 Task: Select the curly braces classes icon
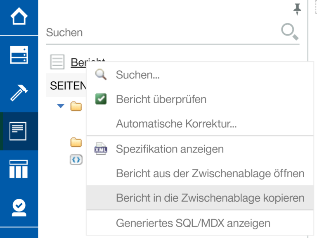(76, 159)
